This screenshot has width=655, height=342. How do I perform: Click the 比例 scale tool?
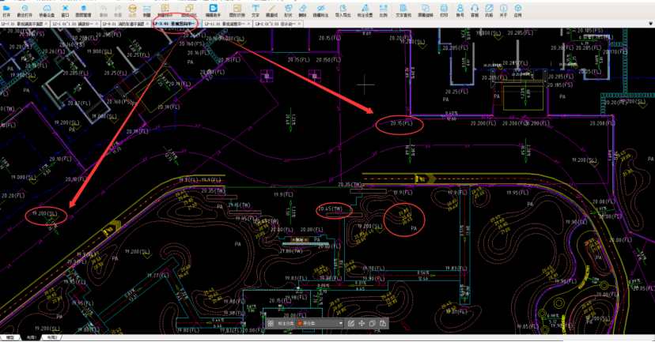pyautogui.click(x=383, y=9)
